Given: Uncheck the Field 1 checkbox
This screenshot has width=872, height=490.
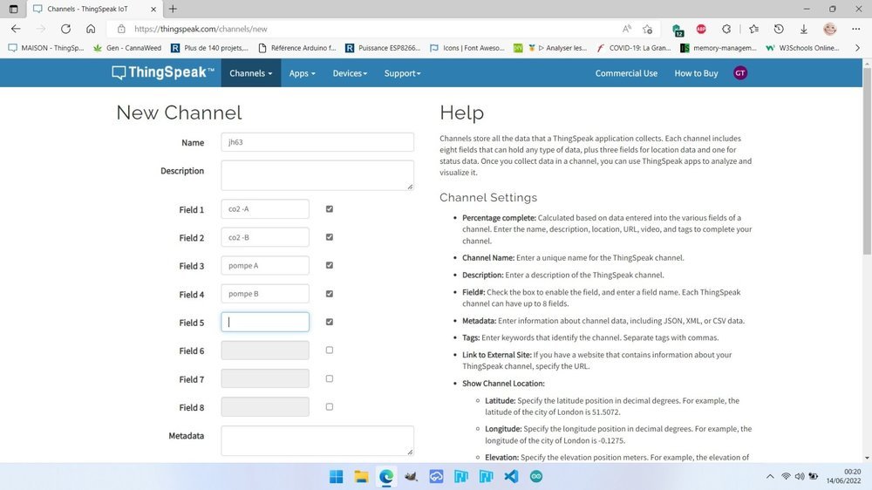Looking at the screenshot, I should click(330, 209).
